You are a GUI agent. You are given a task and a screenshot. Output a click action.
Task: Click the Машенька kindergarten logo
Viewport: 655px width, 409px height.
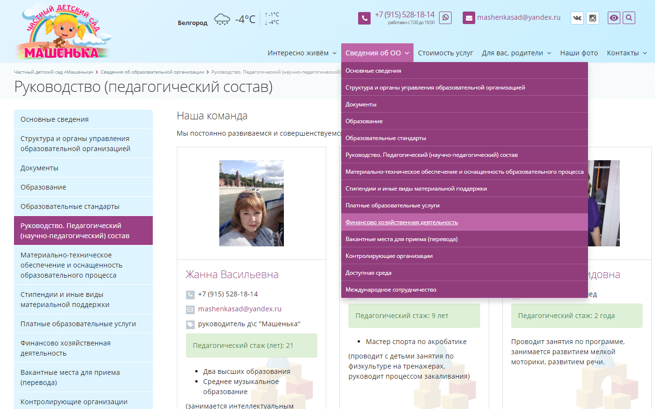pos(63,32)
